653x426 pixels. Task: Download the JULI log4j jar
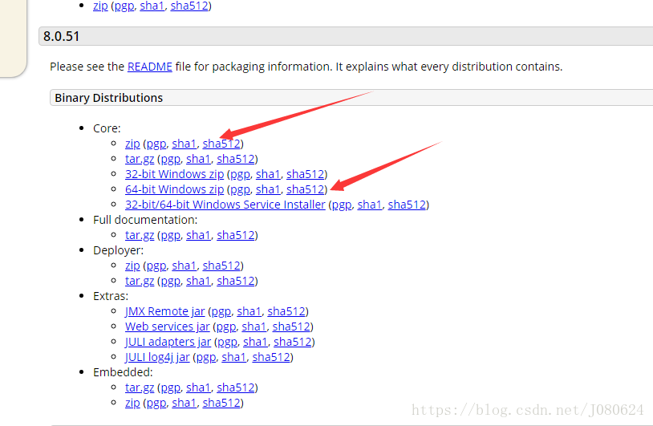point(157,357)
